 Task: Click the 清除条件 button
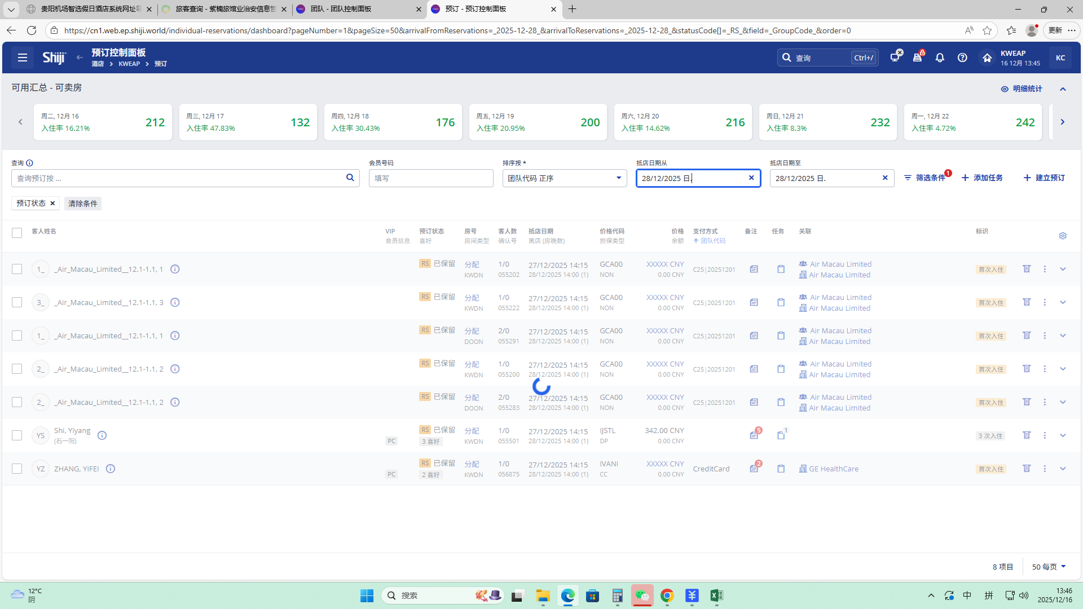83,204
